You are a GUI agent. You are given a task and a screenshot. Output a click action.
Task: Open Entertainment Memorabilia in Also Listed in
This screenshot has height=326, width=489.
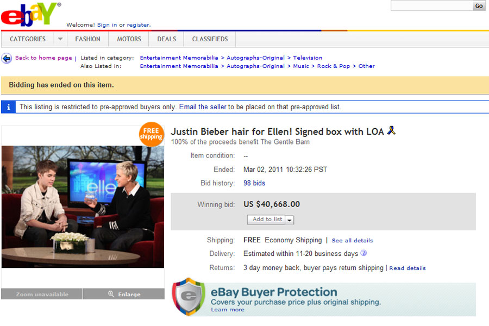pyautogui.click(x=179, y=66)
